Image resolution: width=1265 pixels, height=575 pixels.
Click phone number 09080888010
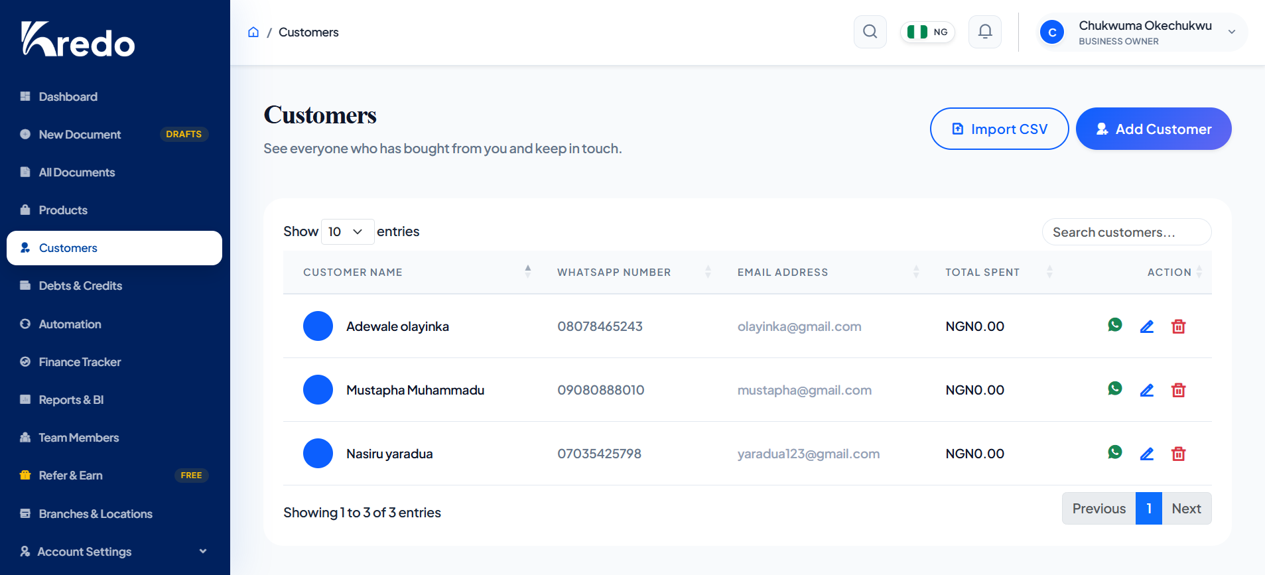[601, 390]
